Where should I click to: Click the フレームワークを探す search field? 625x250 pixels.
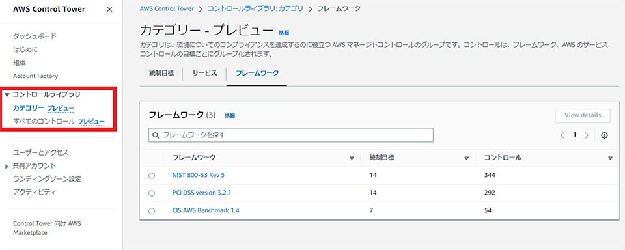coord(290,135)
